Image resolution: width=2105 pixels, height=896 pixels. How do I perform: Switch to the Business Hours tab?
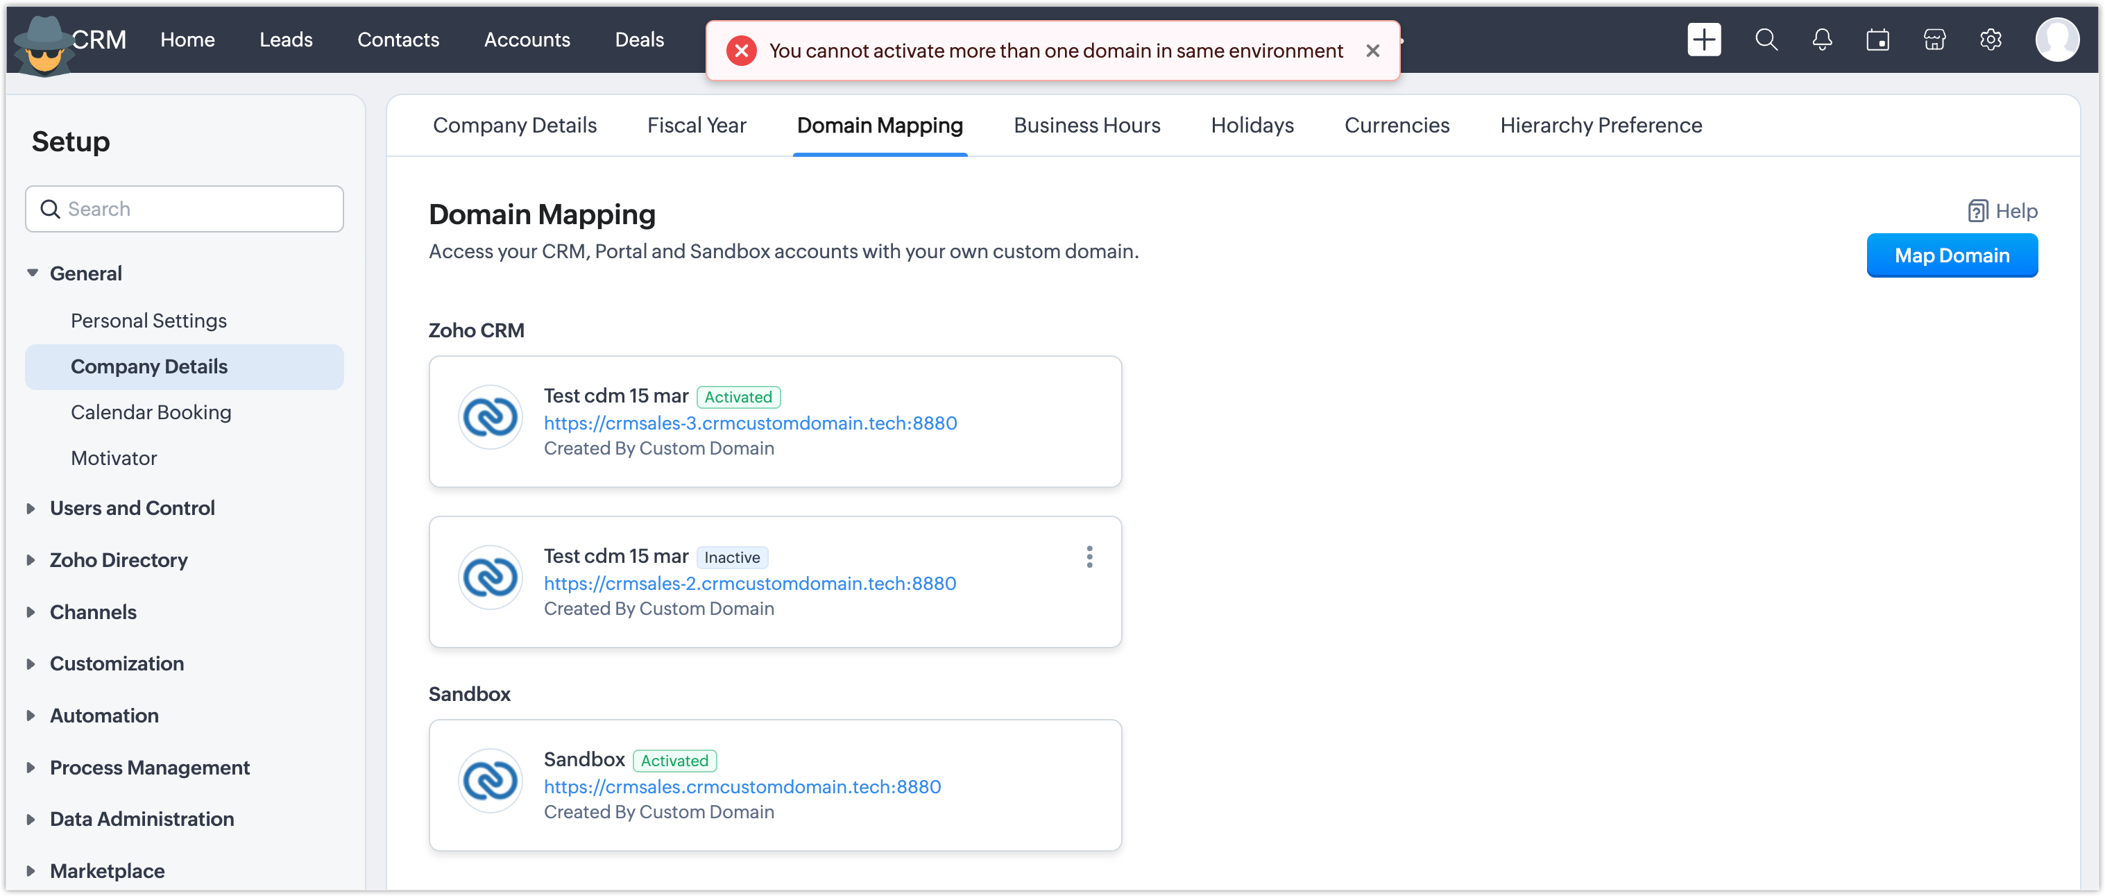tap(1086, 125)
